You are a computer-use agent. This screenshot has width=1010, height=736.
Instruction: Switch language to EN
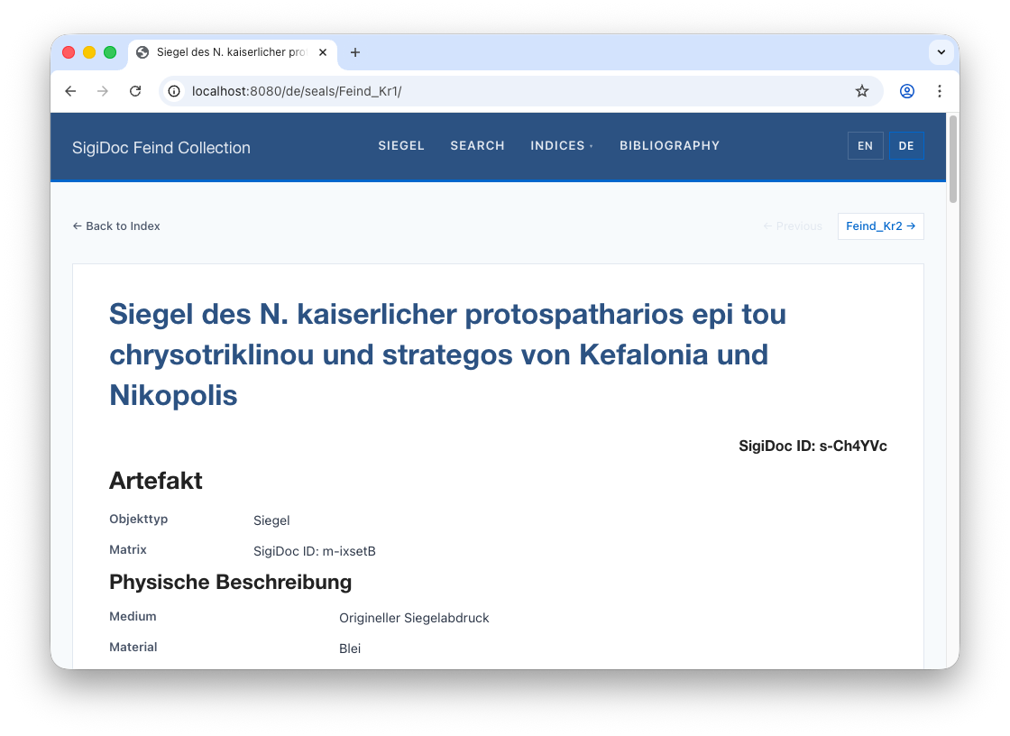[x=865, y=146]
